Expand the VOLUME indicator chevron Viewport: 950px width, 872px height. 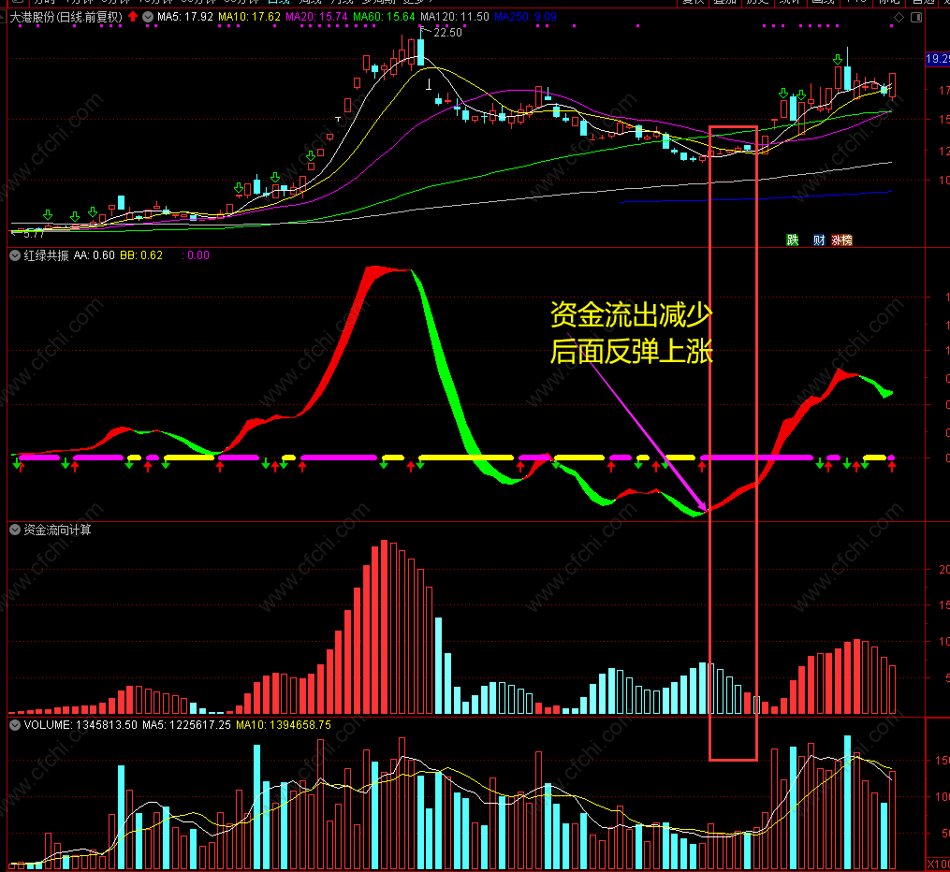click(15, 725)
